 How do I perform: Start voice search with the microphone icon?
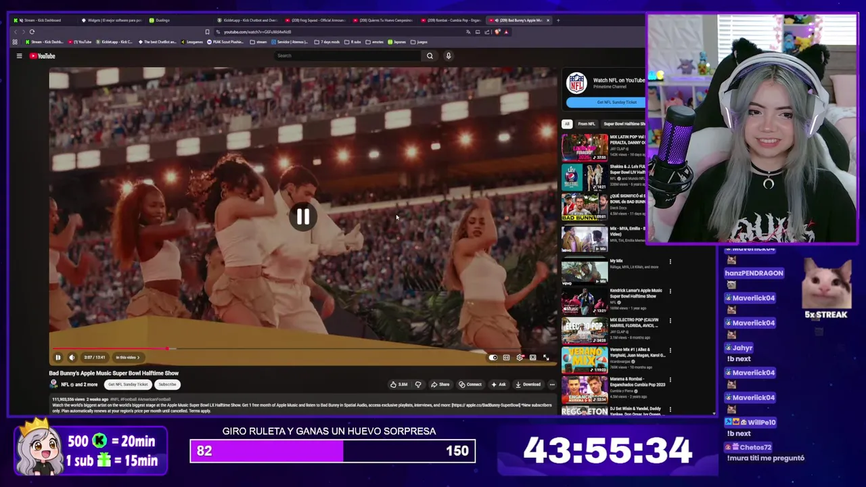point(448,55)
